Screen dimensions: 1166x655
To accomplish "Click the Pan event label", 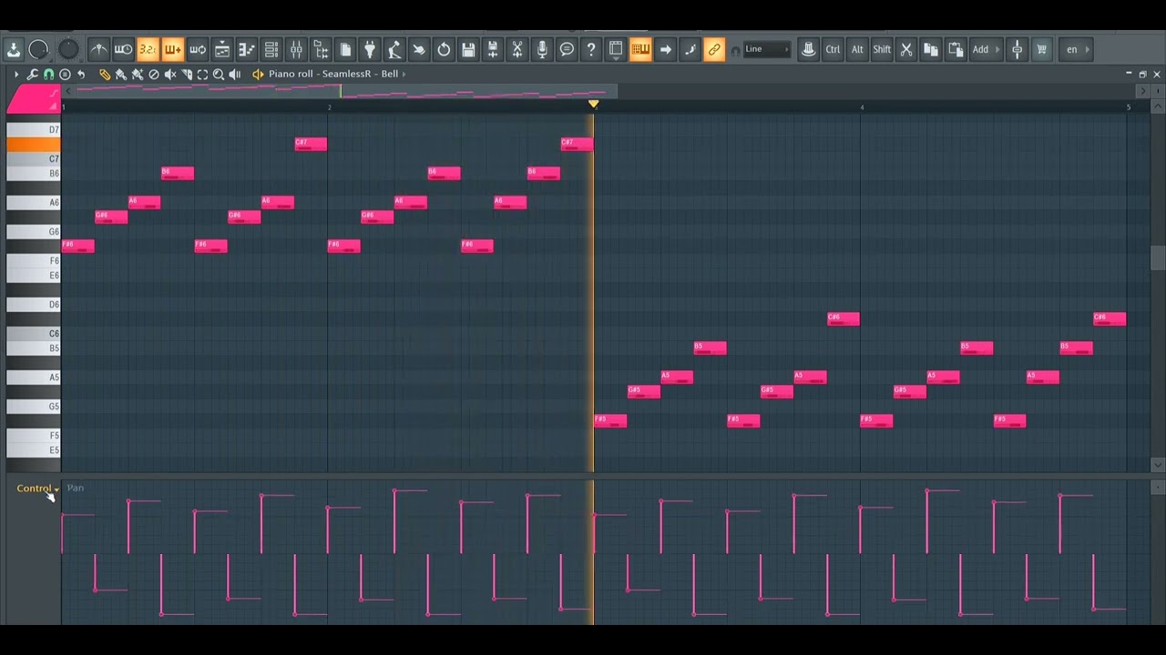I will pyautogui.click(x=76, y=489).
